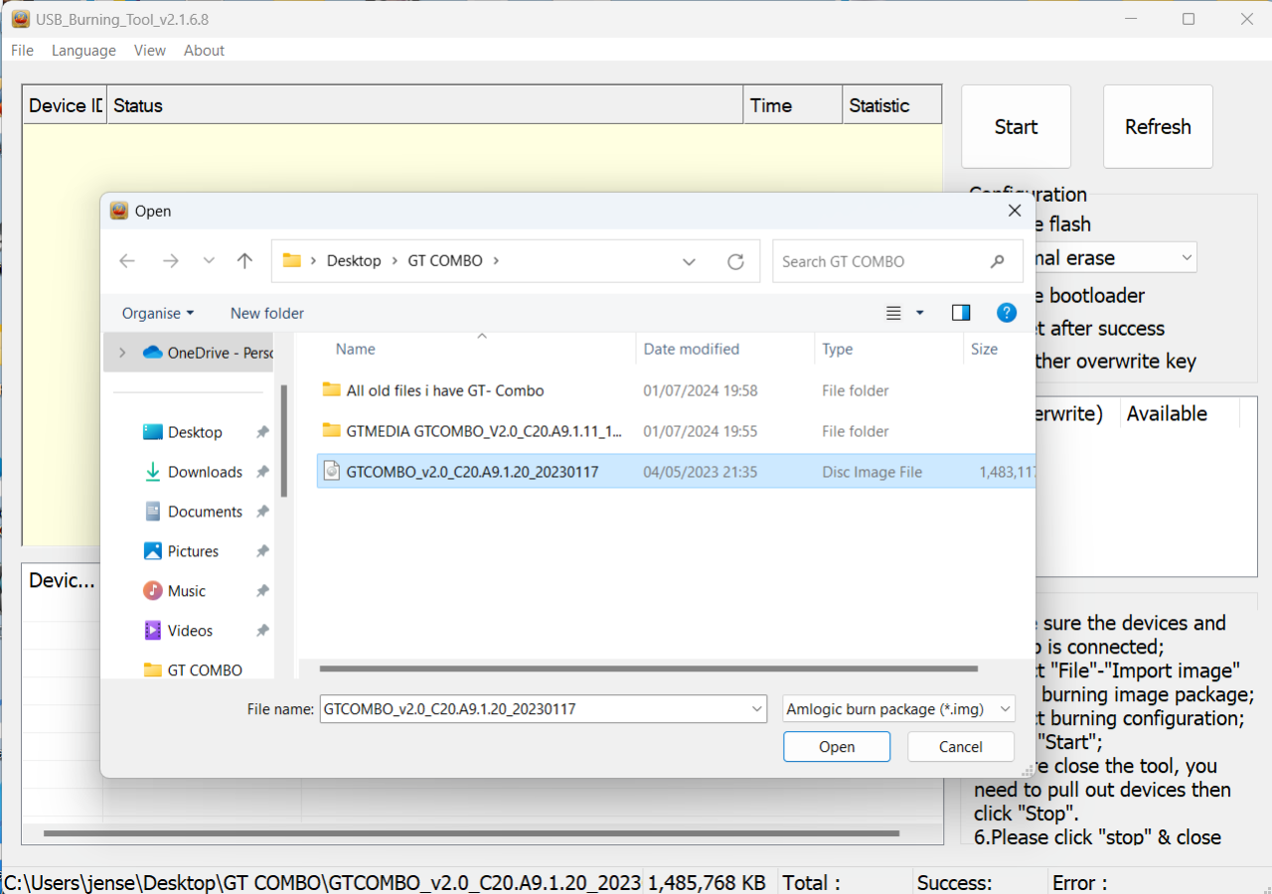Expand the OneDrive tree node

pyautogui.click(x=122, y=353)
